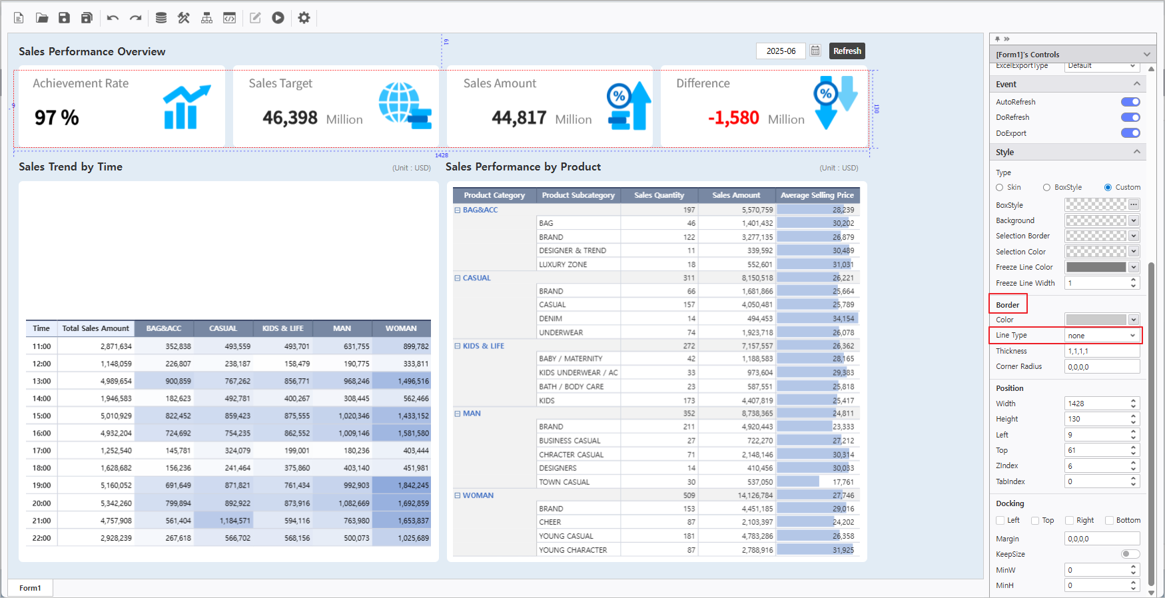Collapse the Style section
This screenshot has width=1165, height=598.
pyautogui.click(x=1136, y=152)
